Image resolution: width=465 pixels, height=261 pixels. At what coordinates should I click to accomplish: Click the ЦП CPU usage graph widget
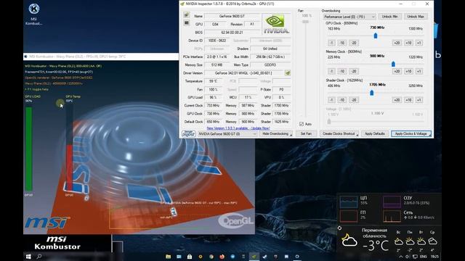tap(349, 202)
